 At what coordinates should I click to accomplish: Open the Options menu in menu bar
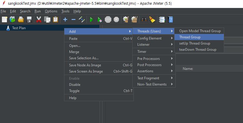51,11
